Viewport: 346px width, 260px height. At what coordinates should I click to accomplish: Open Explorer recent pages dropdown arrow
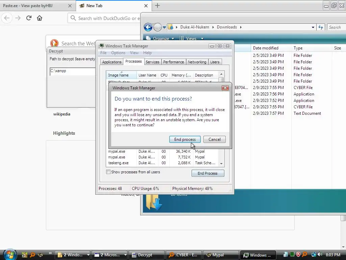(x=165, y=27)
